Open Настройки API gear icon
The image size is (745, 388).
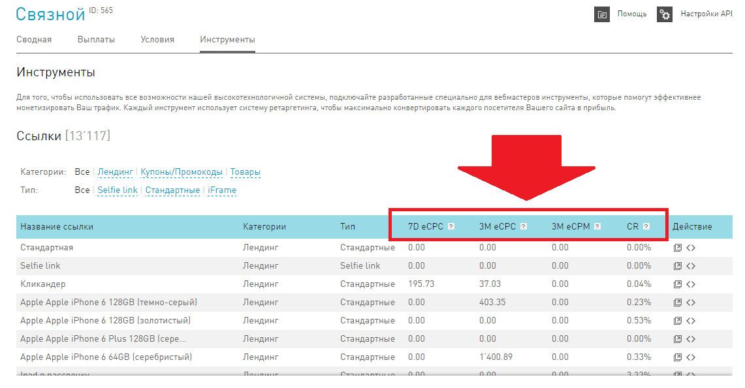[665, 14]
